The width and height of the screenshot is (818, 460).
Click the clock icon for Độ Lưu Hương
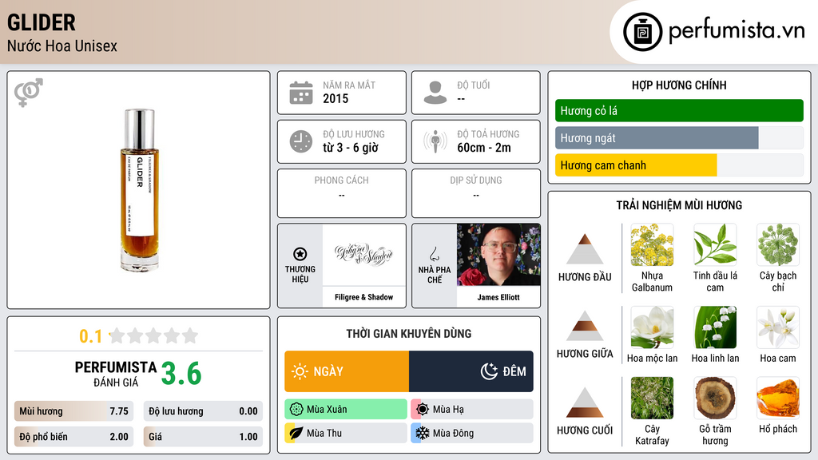tap(301, 142)
